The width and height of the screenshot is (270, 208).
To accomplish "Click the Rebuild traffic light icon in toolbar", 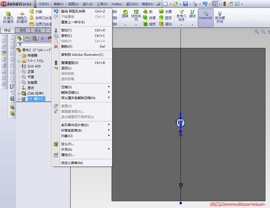I will click(225, 4).
